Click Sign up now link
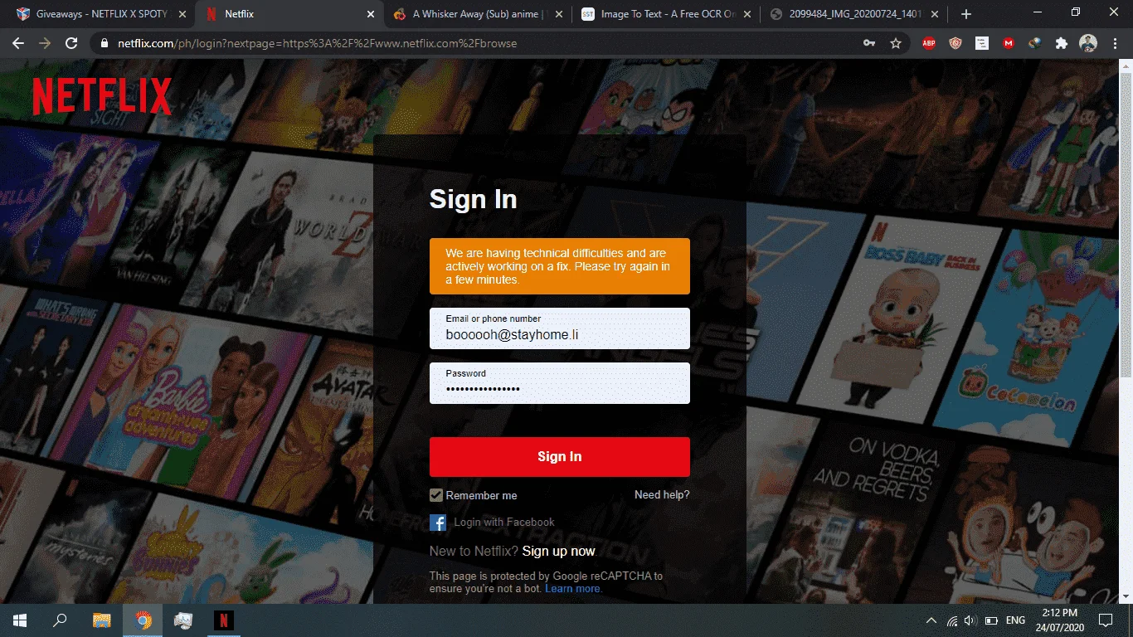The height and width of the screenshot is (637, 1133). pos(558,551)
